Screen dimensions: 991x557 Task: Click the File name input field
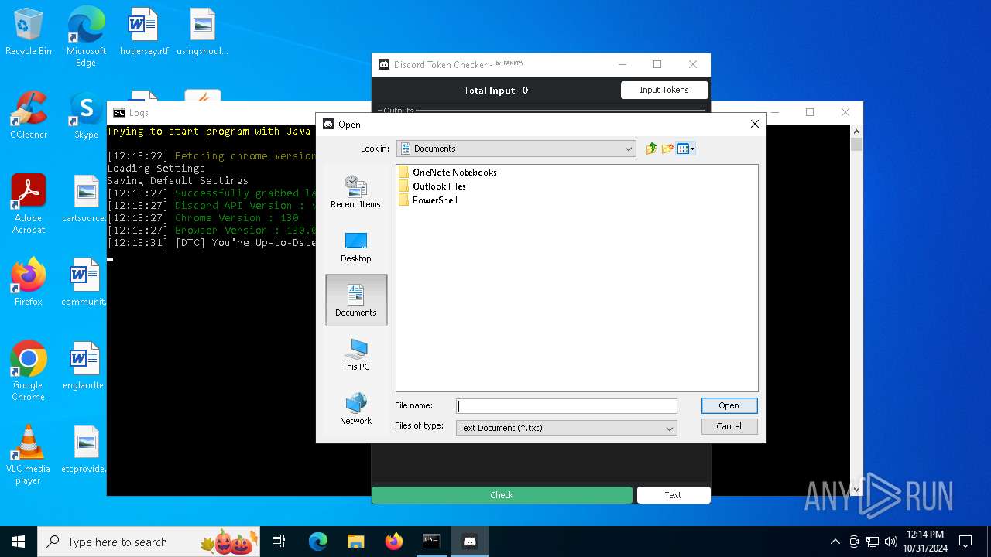[567, 406]
